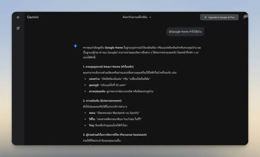
Task: Click the conversation title ค้นหาร้านกาแฟใกล้ฉัน
Action: [x=135, y=17]
